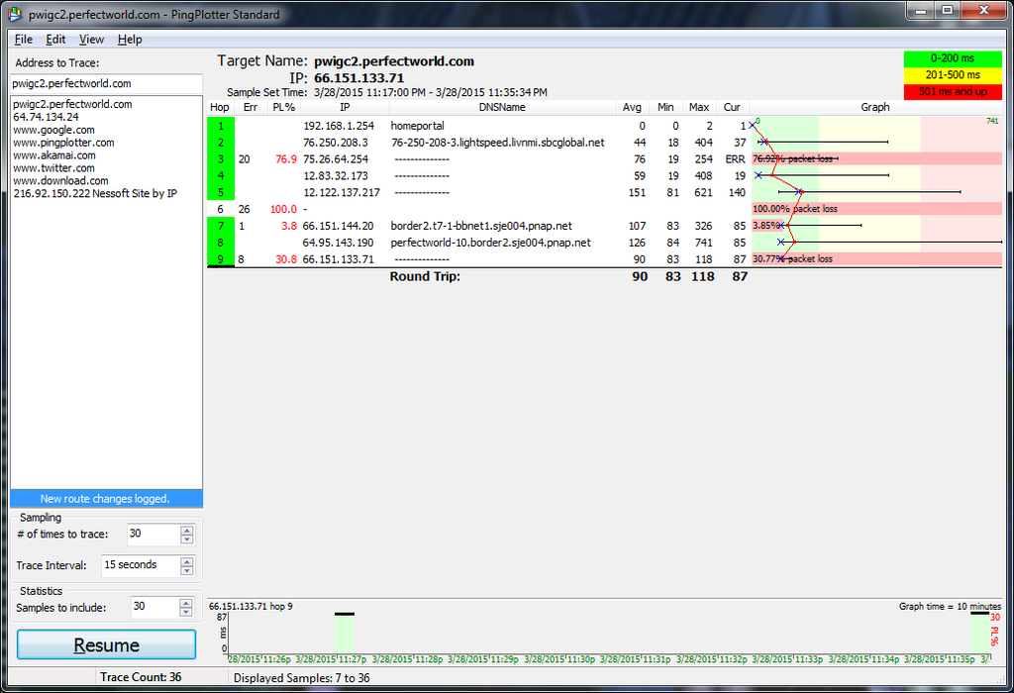Select hop 5 green number cell
This screenshot has width=1014, height=693.
click(221, 193)
